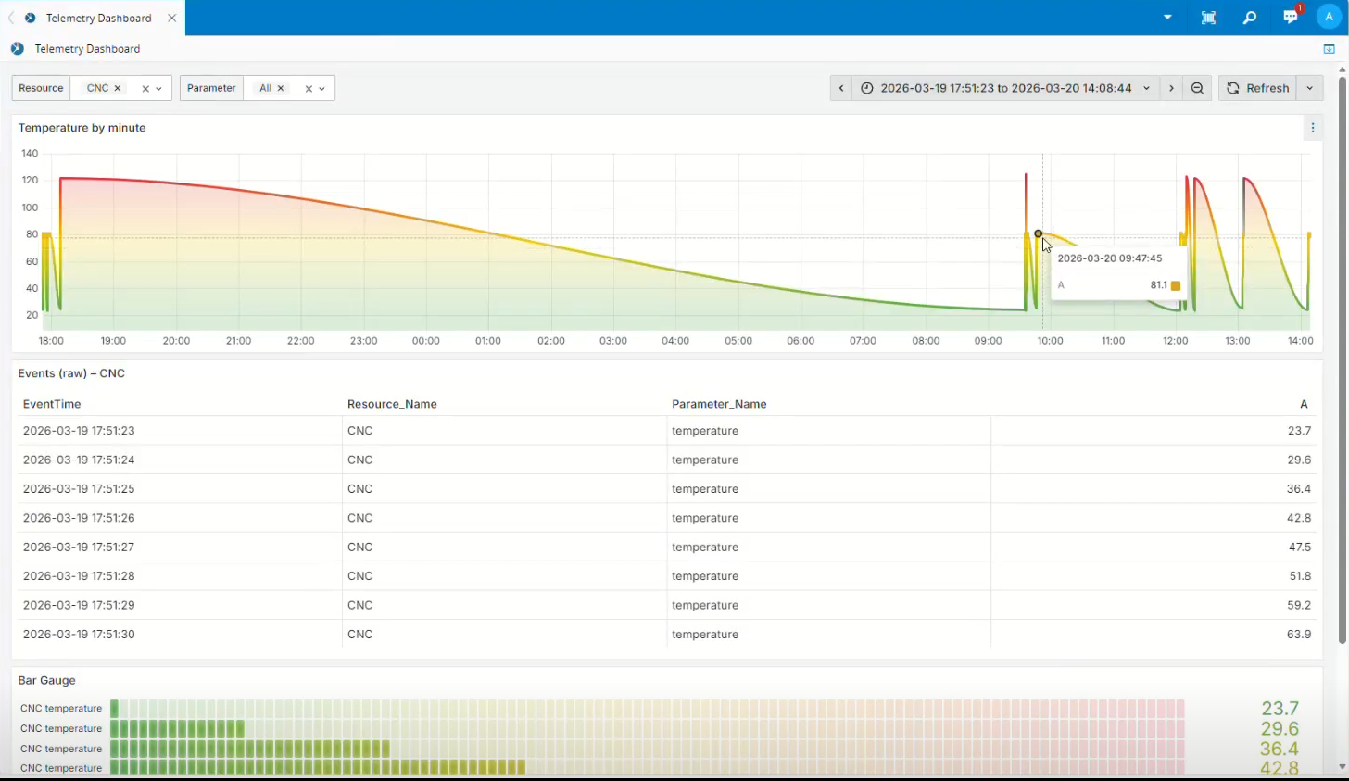Expand the time range selector dropdown
The image size is (1349, 781).
(1147, 88)
